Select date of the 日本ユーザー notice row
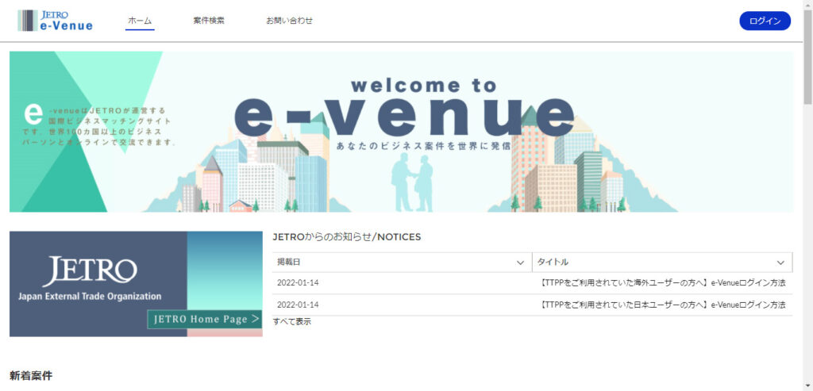 (299, 305)
